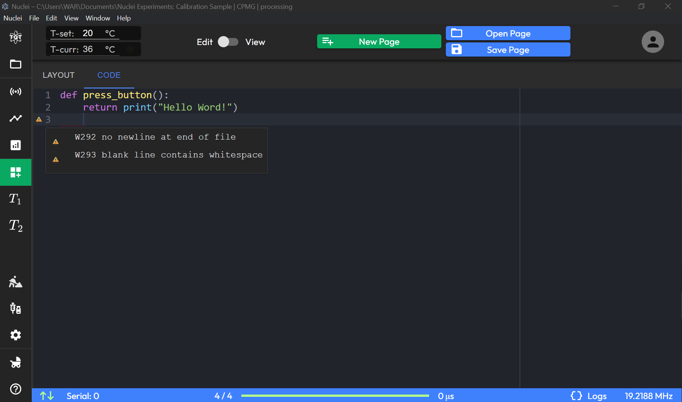The height and width of the screenshot is (402, 682).
Task: Click the W292 warning triangle icon
Action: tap(56, 141)
